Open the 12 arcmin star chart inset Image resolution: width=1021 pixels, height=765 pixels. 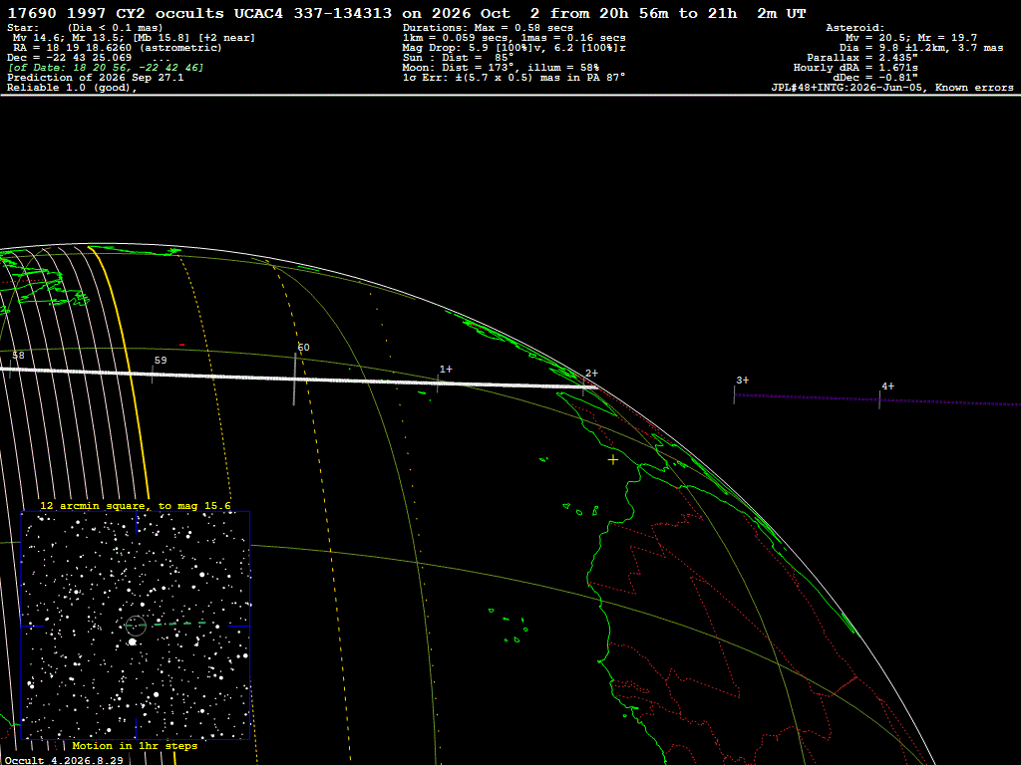[x=136, y=626]
